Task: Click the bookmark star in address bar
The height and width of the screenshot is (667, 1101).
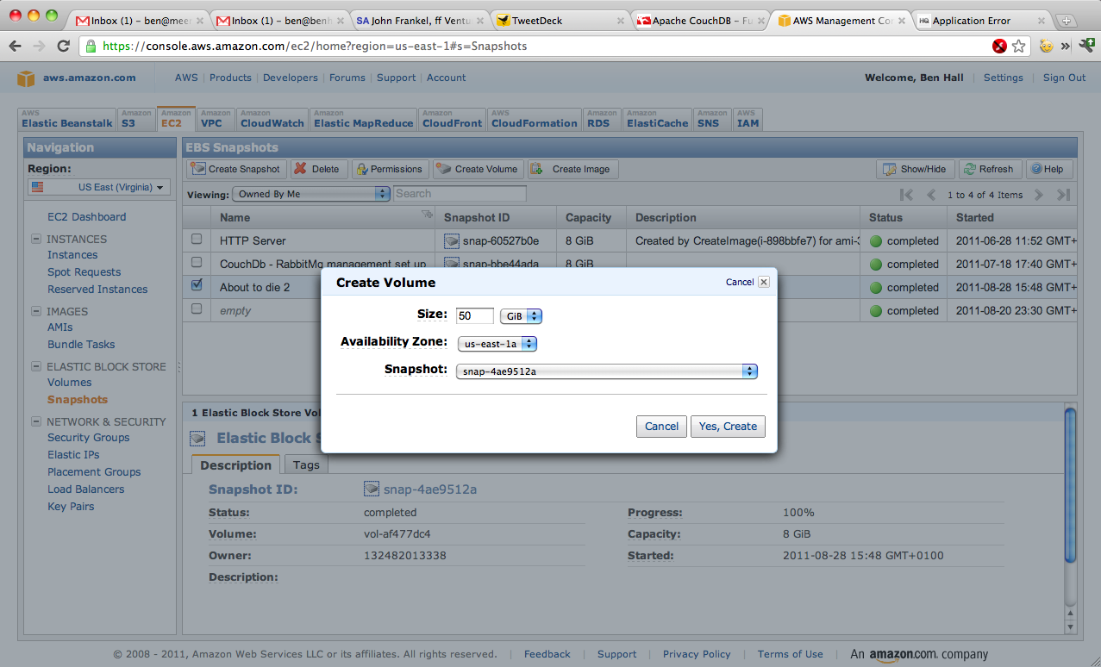Action: point(1018,46)
